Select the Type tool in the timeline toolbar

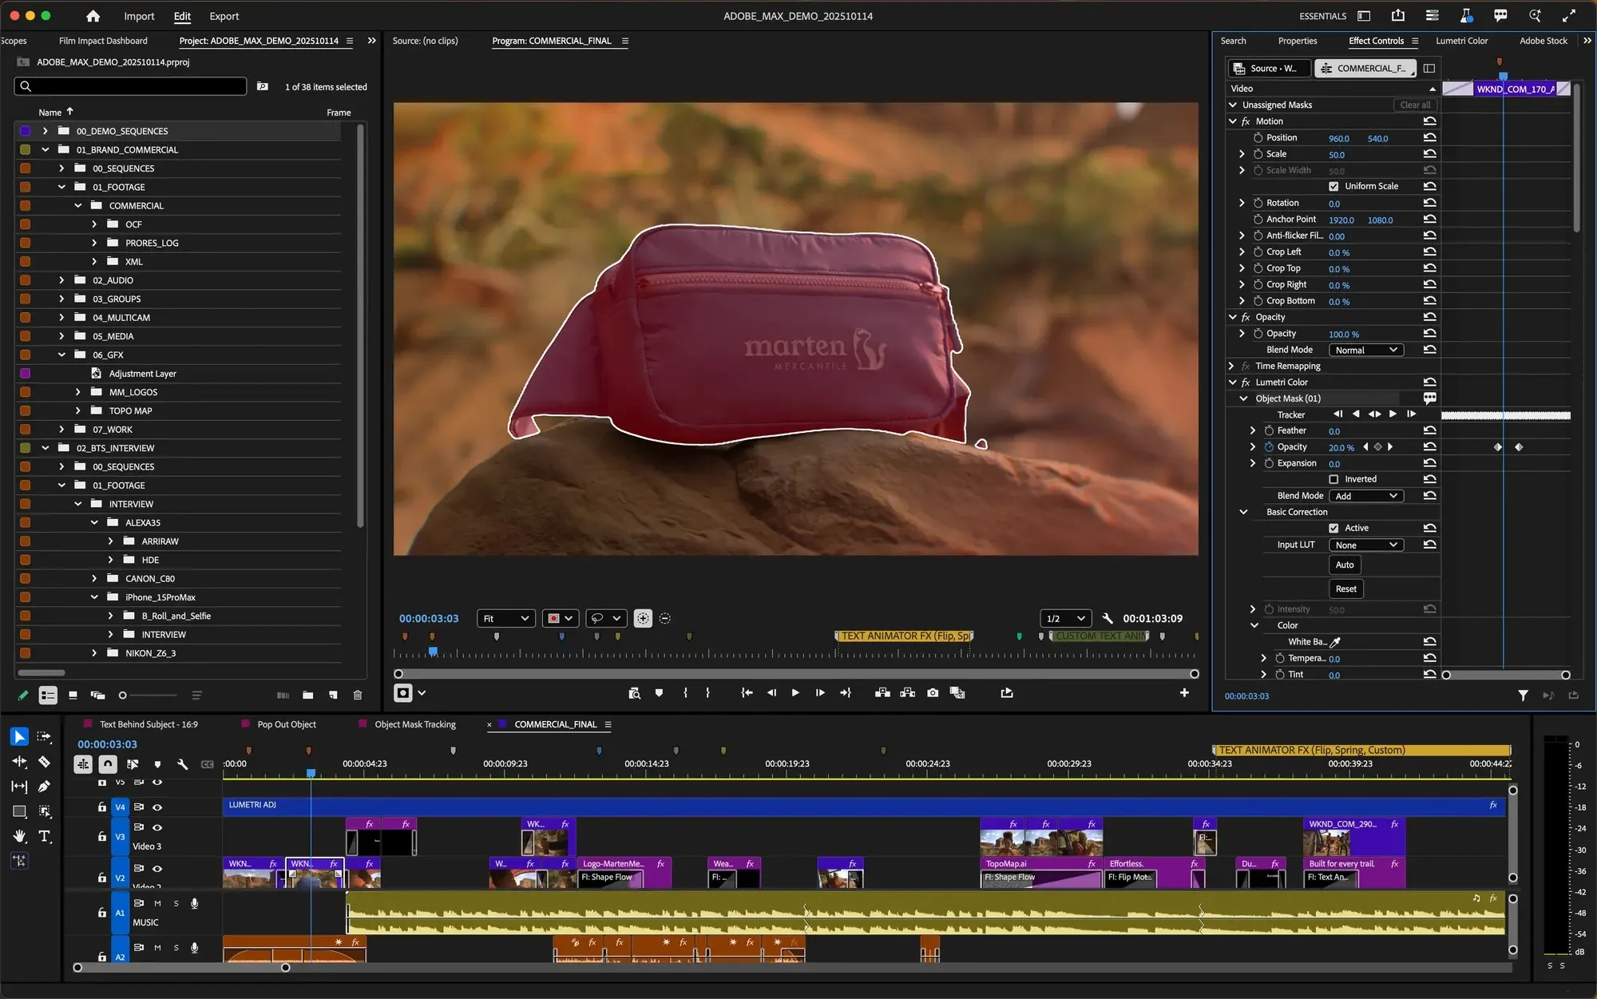point(45,837)
